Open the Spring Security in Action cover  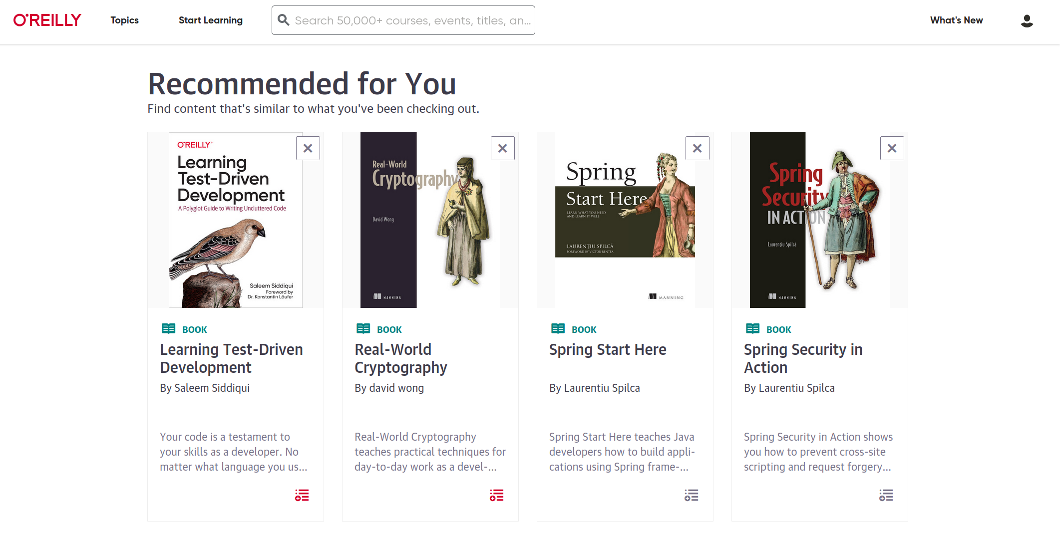[x=819, y=220]
